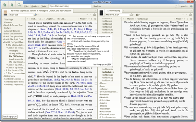
Task: Click the Statenvertaling Bible cover icon
Action: [101, 13]
